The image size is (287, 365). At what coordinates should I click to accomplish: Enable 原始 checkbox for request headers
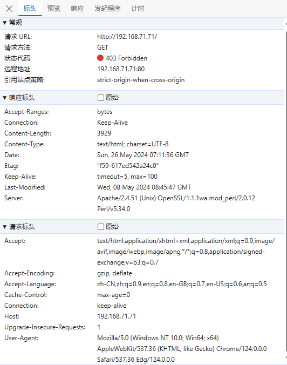(x=101, y=227)
